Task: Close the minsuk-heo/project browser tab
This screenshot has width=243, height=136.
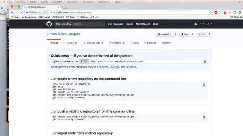Action: click(x=58, y=7)
